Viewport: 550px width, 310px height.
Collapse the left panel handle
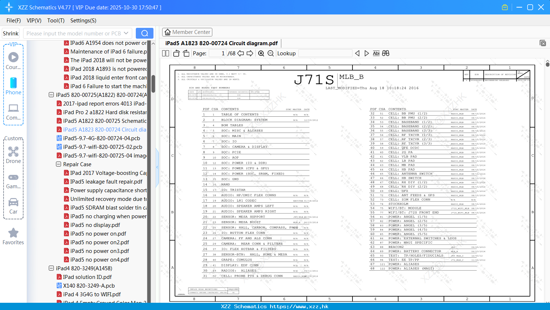coord(157,167)
